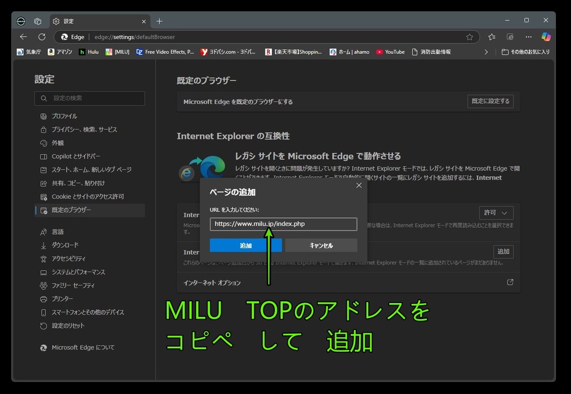Close the ページの追加 dialog with X
The height and width of the screenshot is (394, 571).
tap(359, 185)
